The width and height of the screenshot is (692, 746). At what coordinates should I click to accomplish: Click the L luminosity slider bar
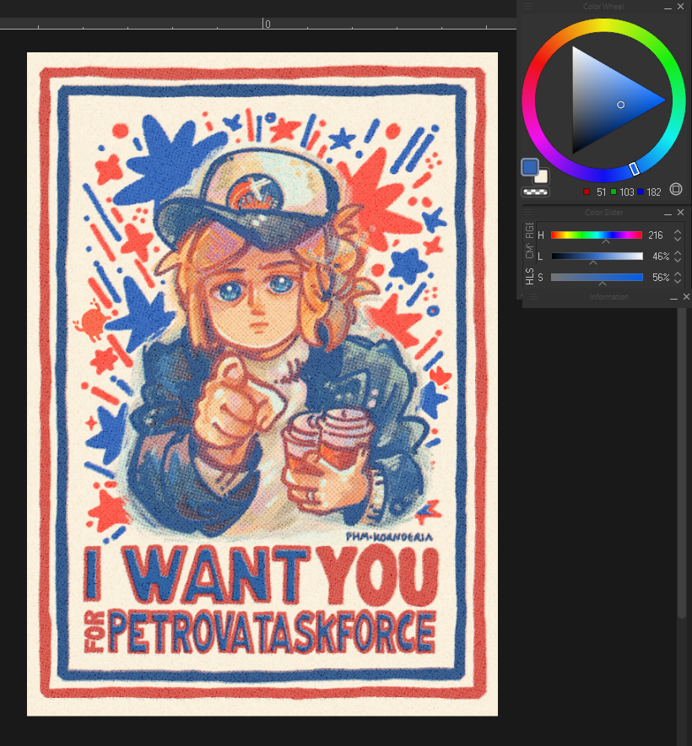[x=597, y=257]
